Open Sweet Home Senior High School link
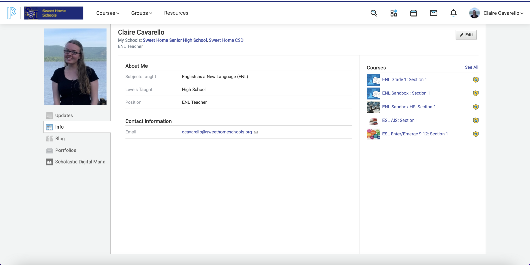This screenshot has width=530, height=265. click(x=175, y=40)
